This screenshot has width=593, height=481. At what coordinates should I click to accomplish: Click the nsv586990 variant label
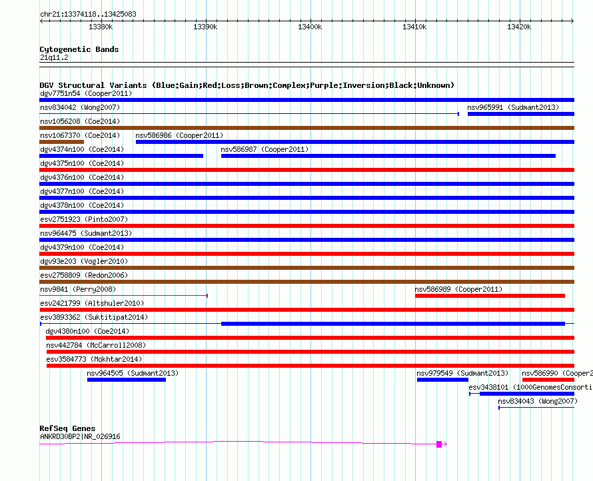click(557, 373)
